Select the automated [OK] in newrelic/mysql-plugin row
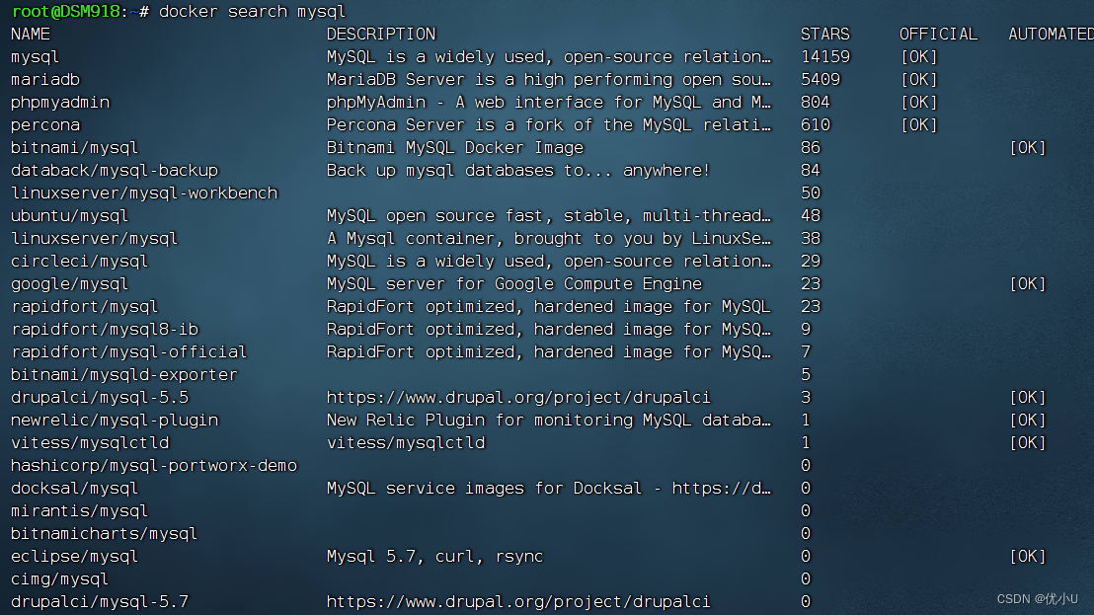This screenshot has height=615, width=1094. click(1028, 421)
